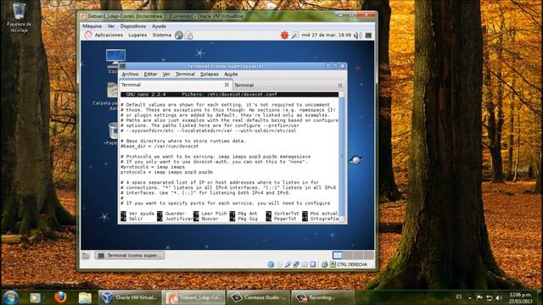Screen dimensions: 543x305
Task: Open the Windows Start button
Action: coord(11,297)
